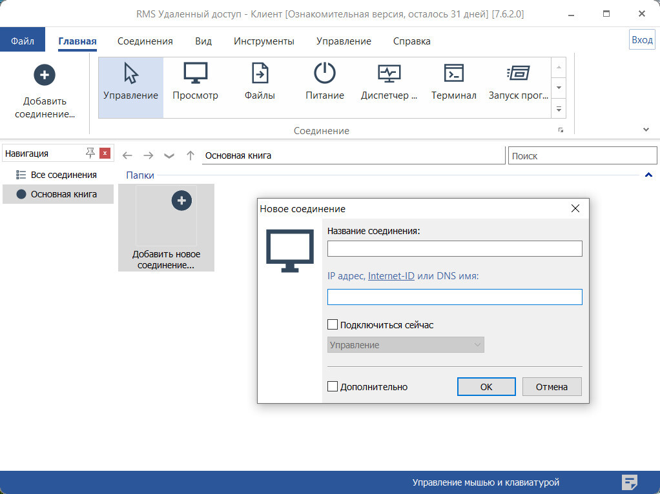Click the Название соединения input field
The height and width of the screenshot is (494, 660).
click(x=455, y=248)
